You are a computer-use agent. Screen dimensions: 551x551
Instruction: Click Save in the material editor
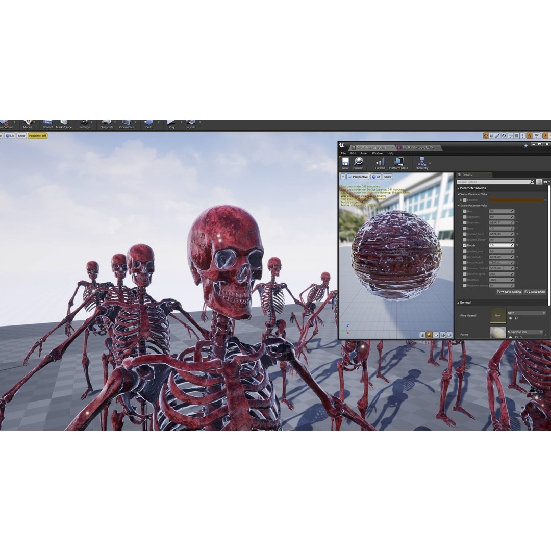pyautogui.click(x=346, y=162)
